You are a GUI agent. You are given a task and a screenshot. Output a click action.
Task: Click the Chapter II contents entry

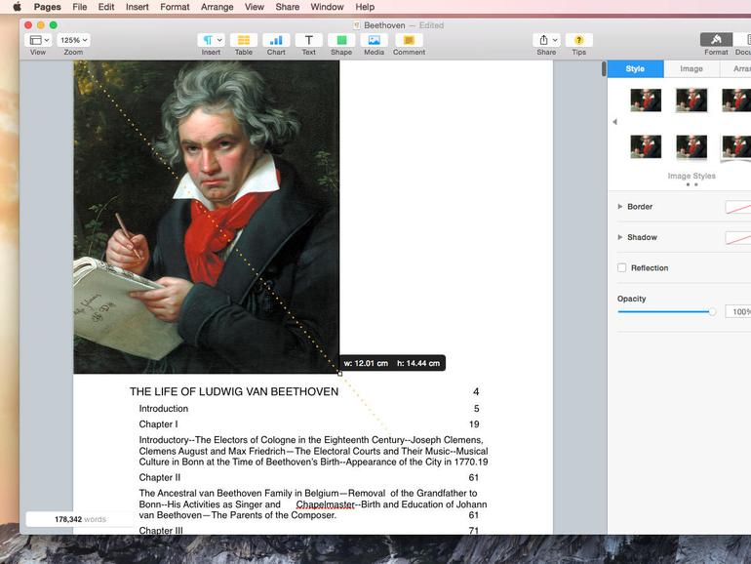click(x=160, y=477)
